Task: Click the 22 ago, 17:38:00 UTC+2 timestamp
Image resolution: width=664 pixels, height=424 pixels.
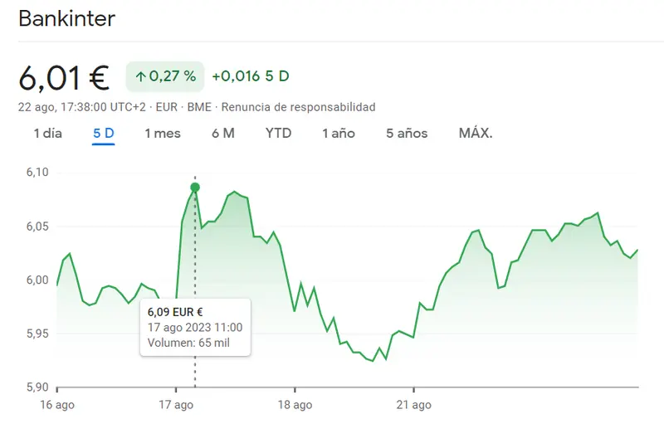Action: [x=81, y=107]
